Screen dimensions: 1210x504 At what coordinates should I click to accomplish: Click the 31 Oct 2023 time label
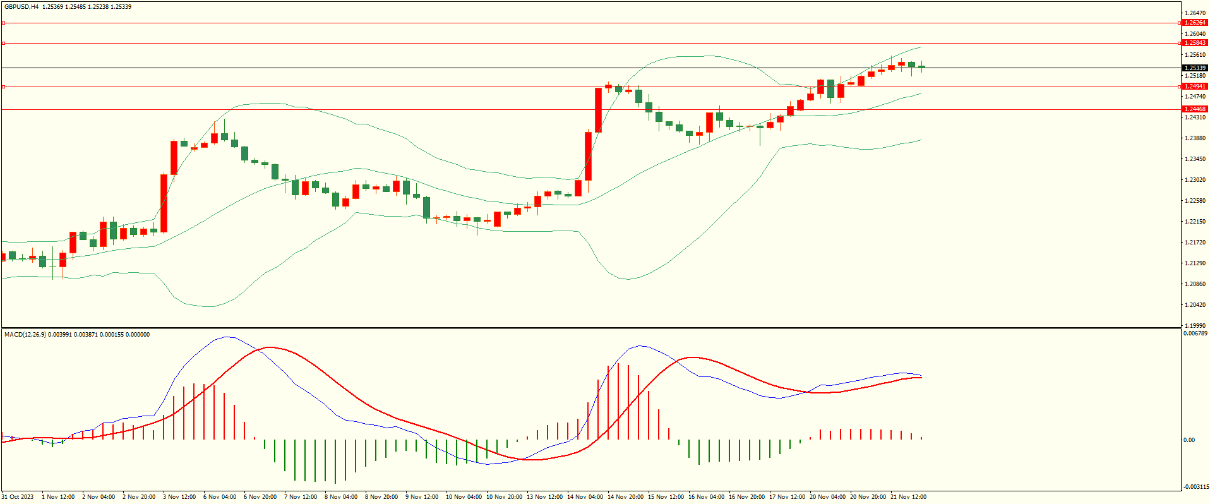18,497
